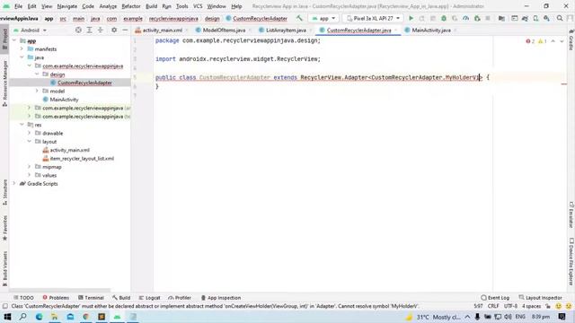Open the Event Log

(x=495, y=298)
